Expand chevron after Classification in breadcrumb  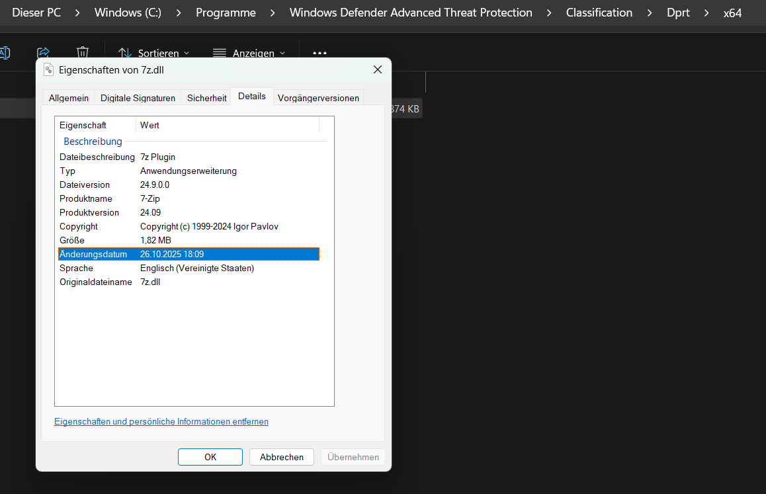[x=649, y=13]
